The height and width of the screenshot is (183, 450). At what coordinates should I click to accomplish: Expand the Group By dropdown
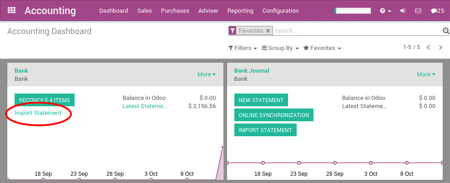280,48
